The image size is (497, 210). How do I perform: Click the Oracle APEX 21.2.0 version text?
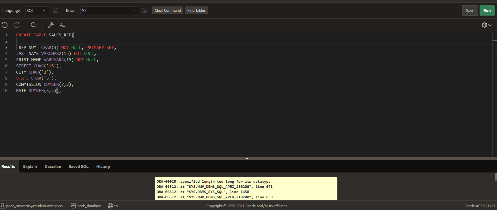pyautogui.click(x=479, y=206)
